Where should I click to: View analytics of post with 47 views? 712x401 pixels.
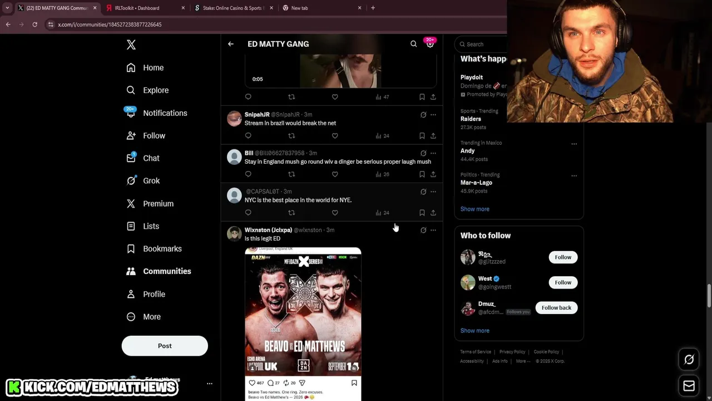point(382,97)
